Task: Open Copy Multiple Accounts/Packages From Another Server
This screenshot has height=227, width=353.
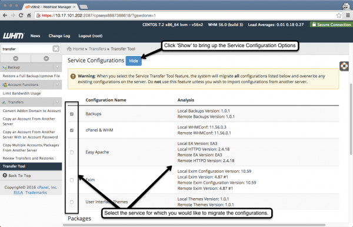Action: 31,147
